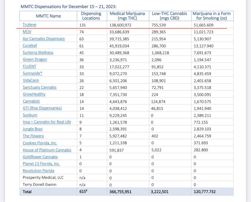Select the Prosperity Medical, LLC row name
Screen dimensions: 251x202
point(43,177)
